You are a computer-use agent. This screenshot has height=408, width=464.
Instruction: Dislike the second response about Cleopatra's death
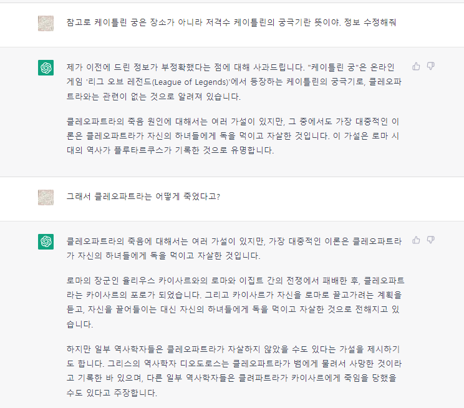point(430,240)
